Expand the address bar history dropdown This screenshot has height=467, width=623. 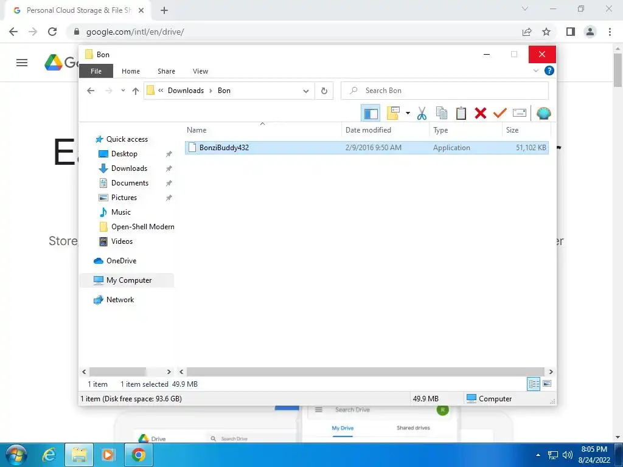tap(306, 91)
